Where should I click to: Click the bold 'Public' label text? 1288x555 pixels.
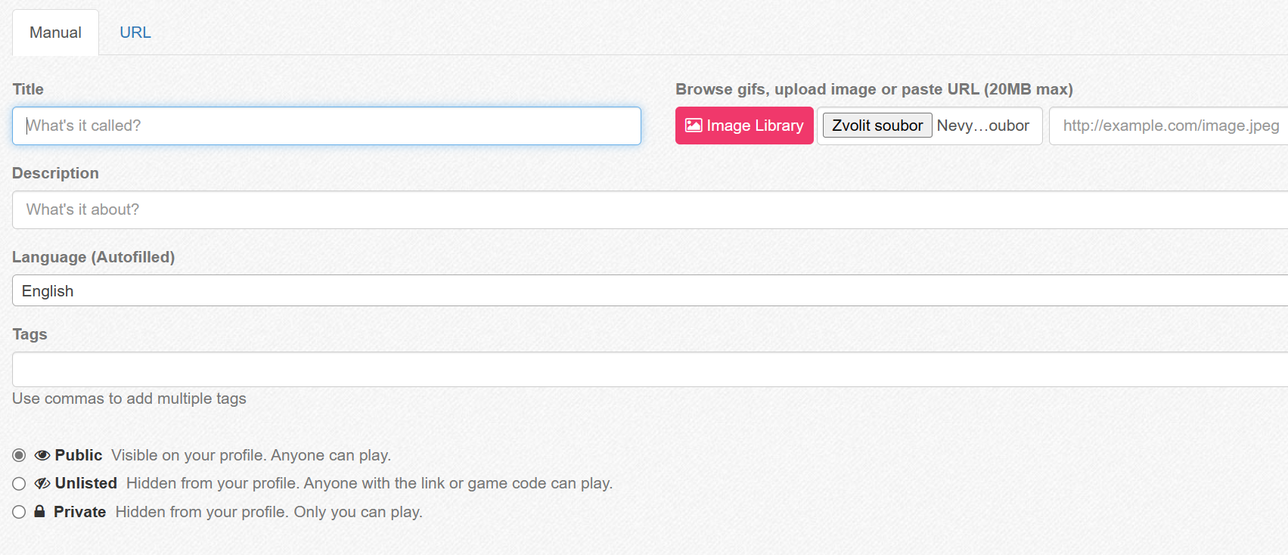(x=79, y=455)
